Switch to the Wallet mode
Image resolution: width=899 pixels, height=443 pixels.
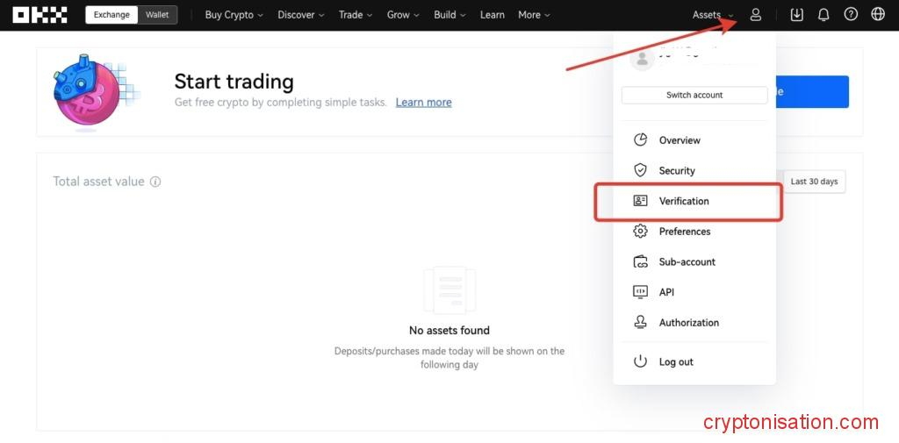pos(157,15)
